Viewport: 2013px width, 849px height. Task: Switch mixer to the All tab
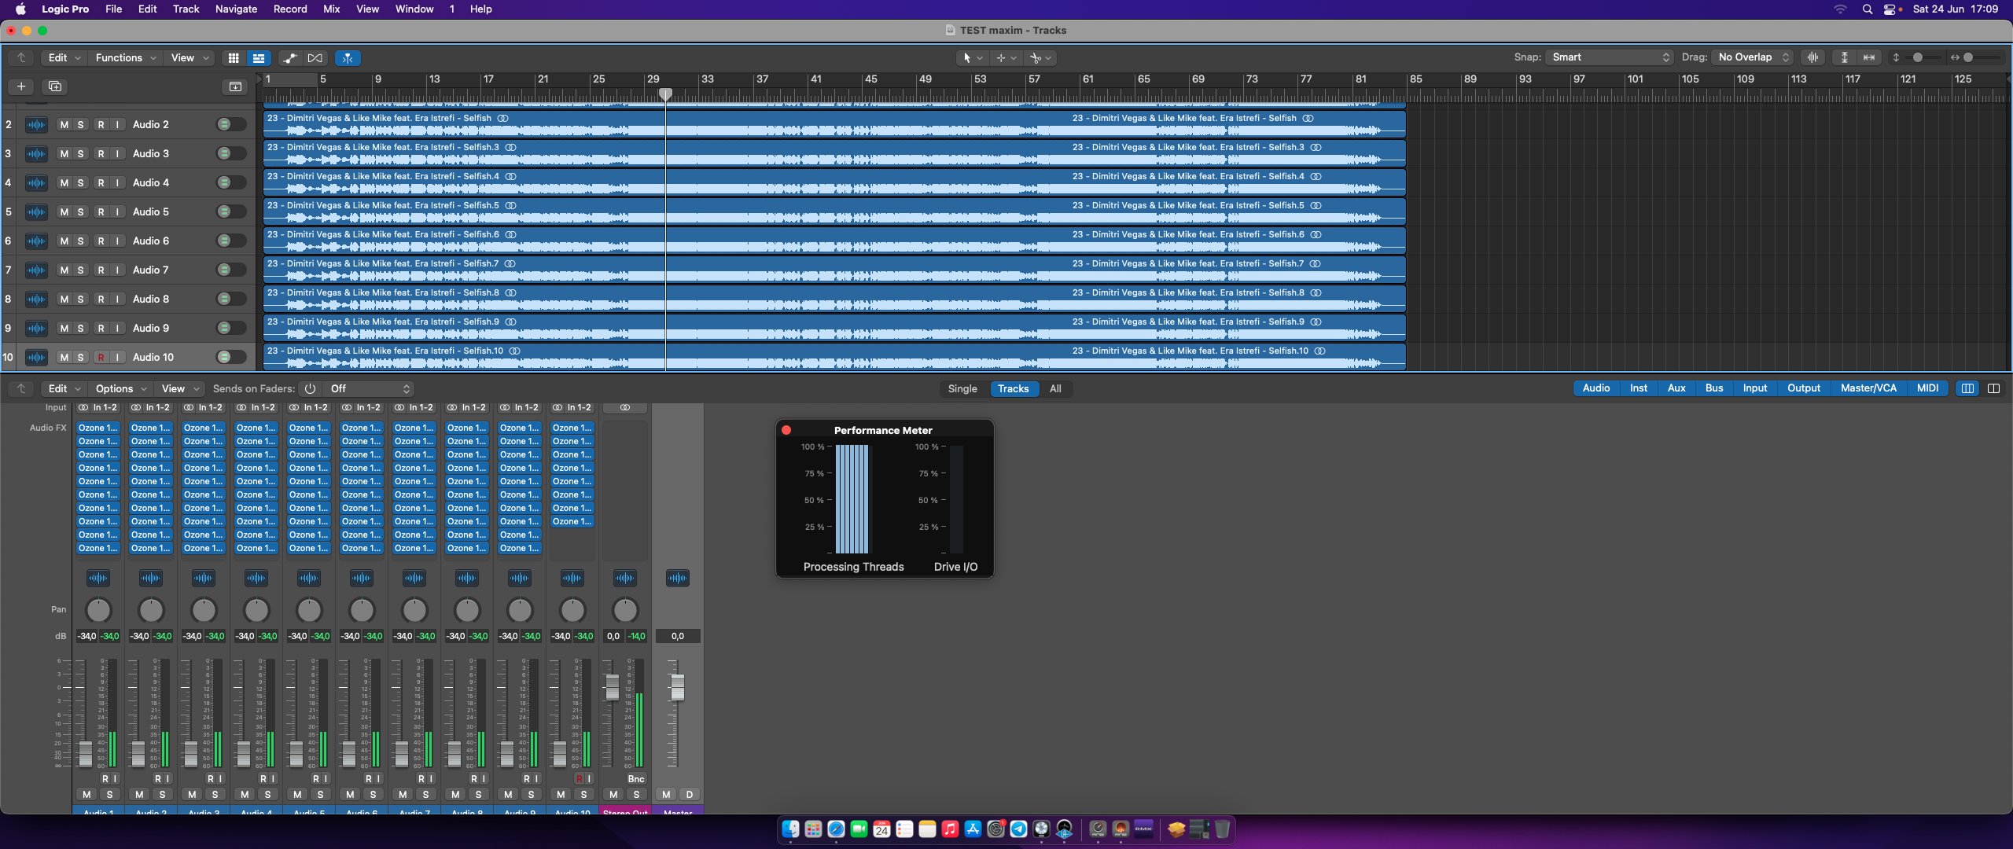point(1055,389)
